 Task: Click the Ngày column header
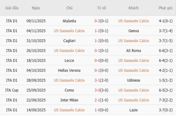36,8
